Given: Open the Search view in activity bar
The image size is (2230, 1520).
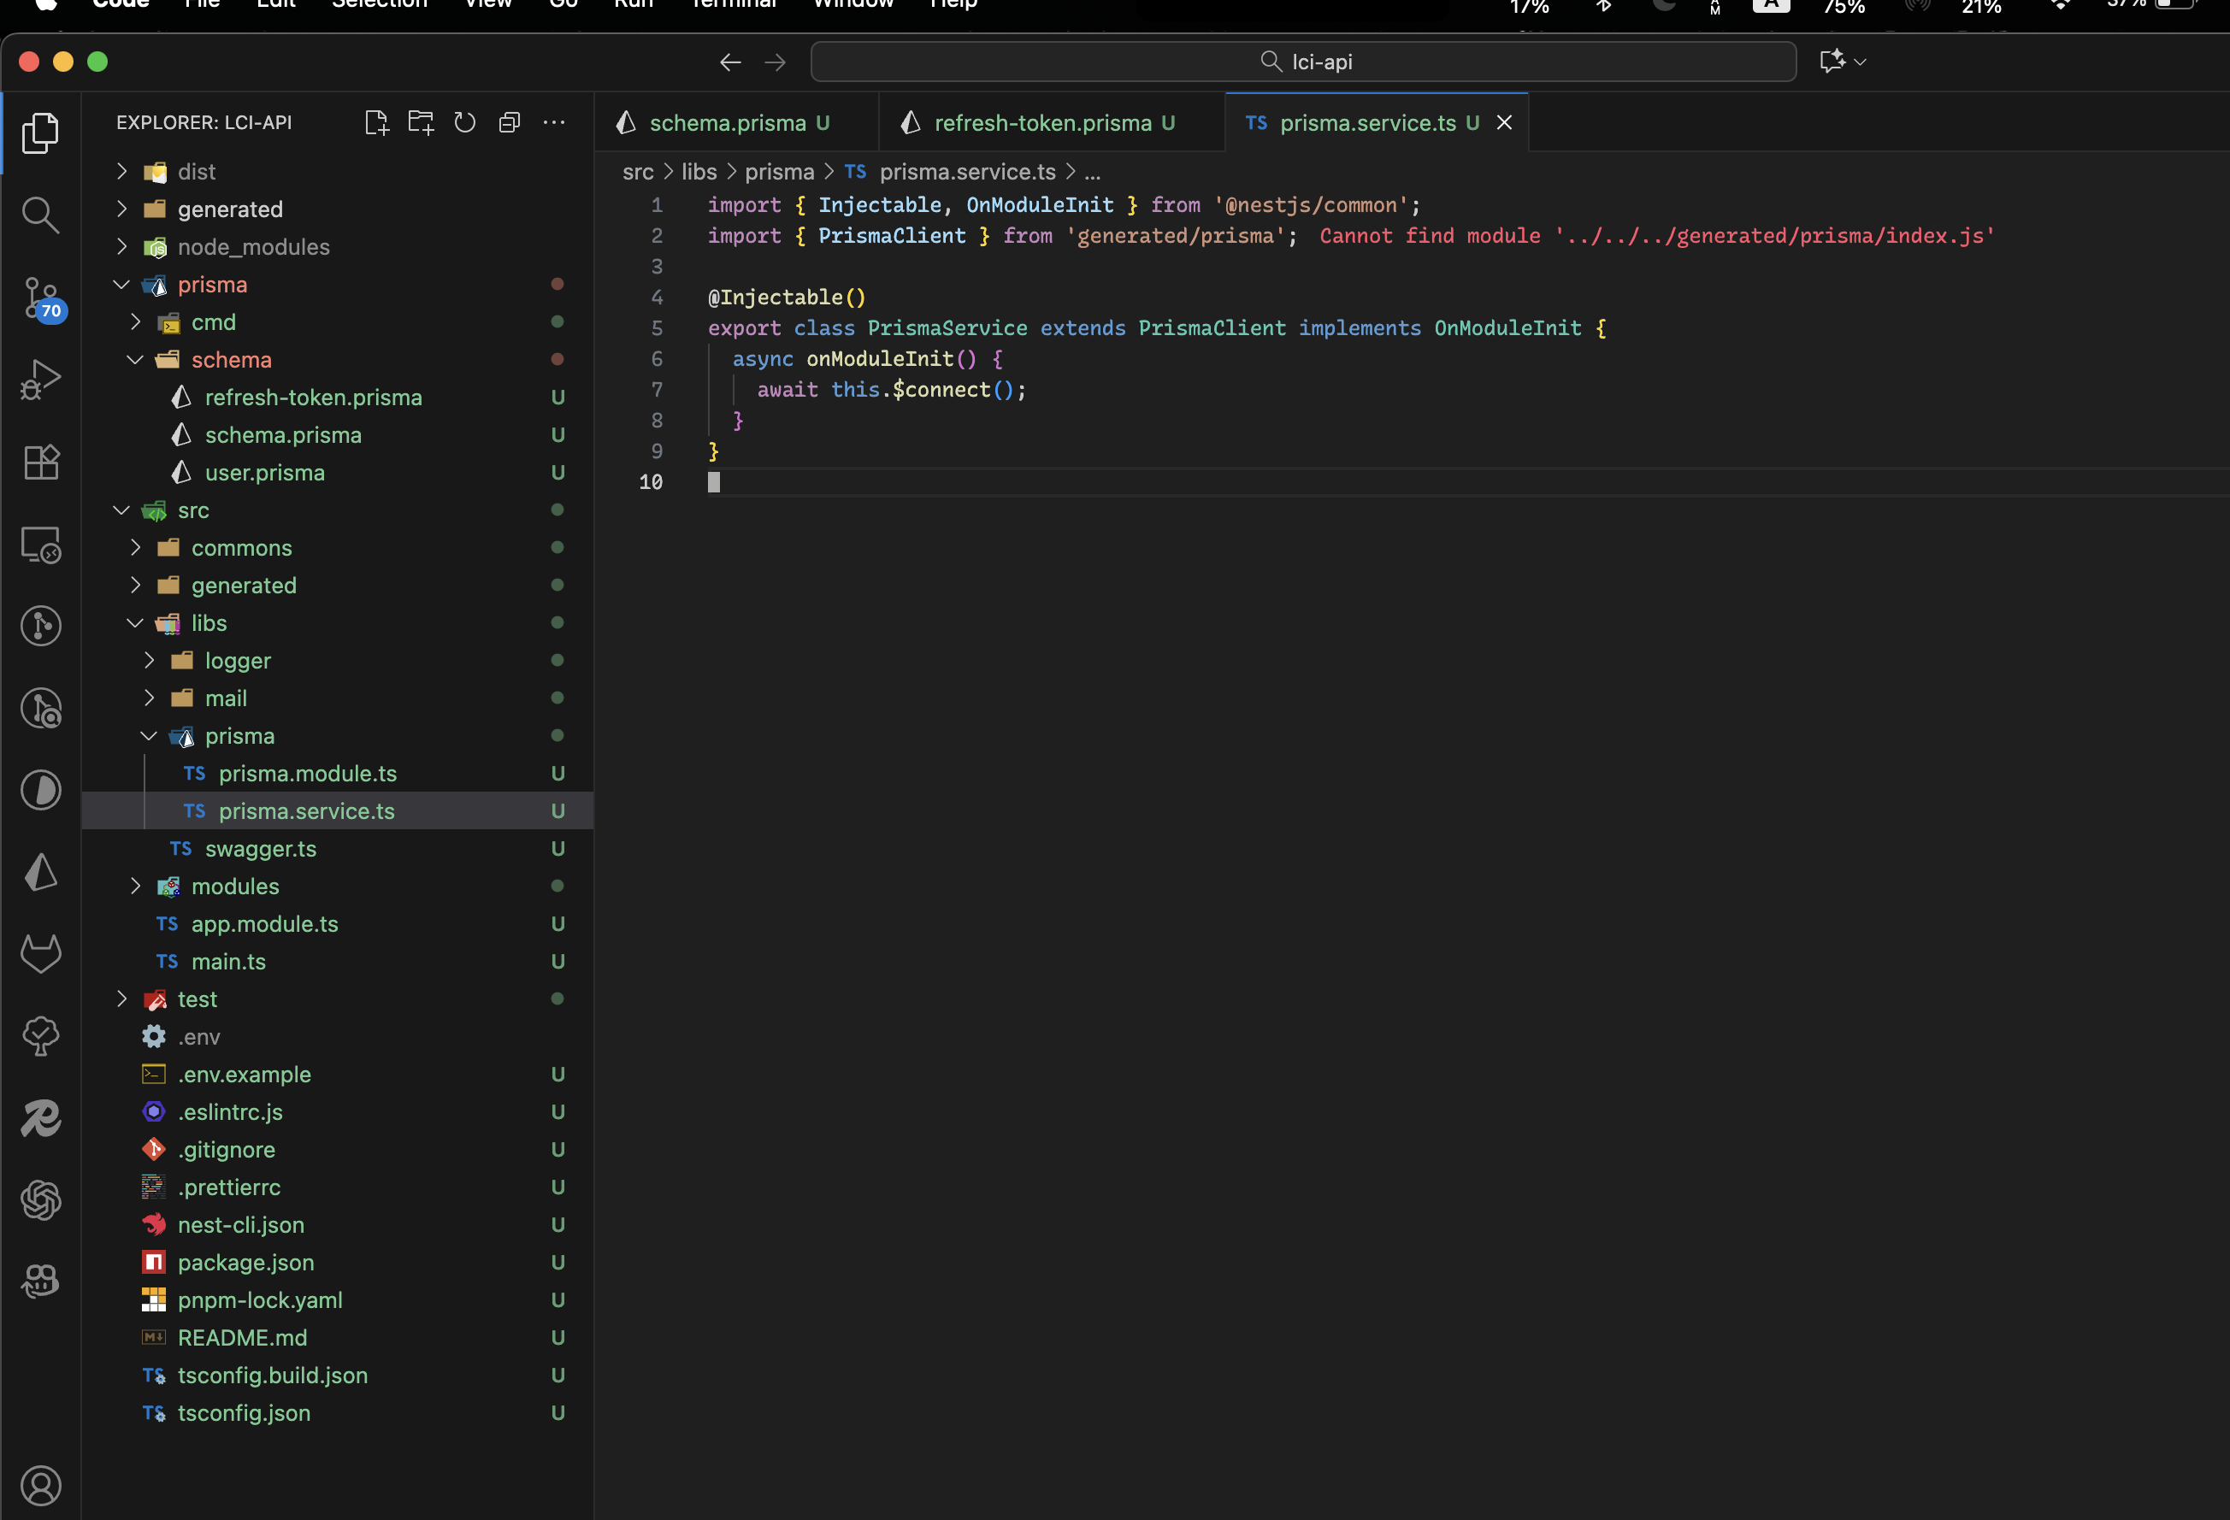Looking at the screenshot, I should 40,215.
